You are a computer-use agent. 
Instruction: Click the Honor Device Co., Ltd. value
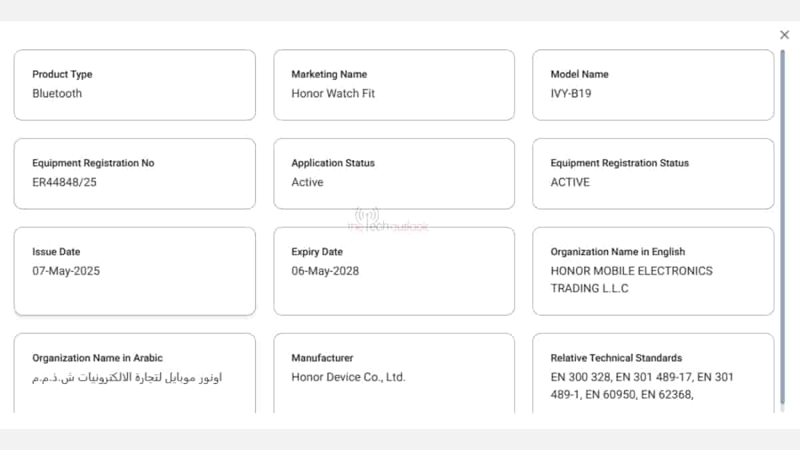point(348,377)
